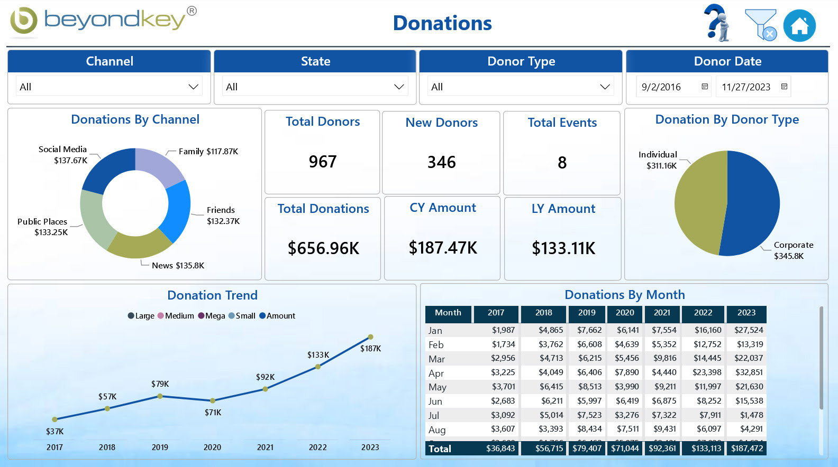Image resolution: width=838 pixels, height=467 pixels.
Task: Select the Total Donors card
Action: 322,152
